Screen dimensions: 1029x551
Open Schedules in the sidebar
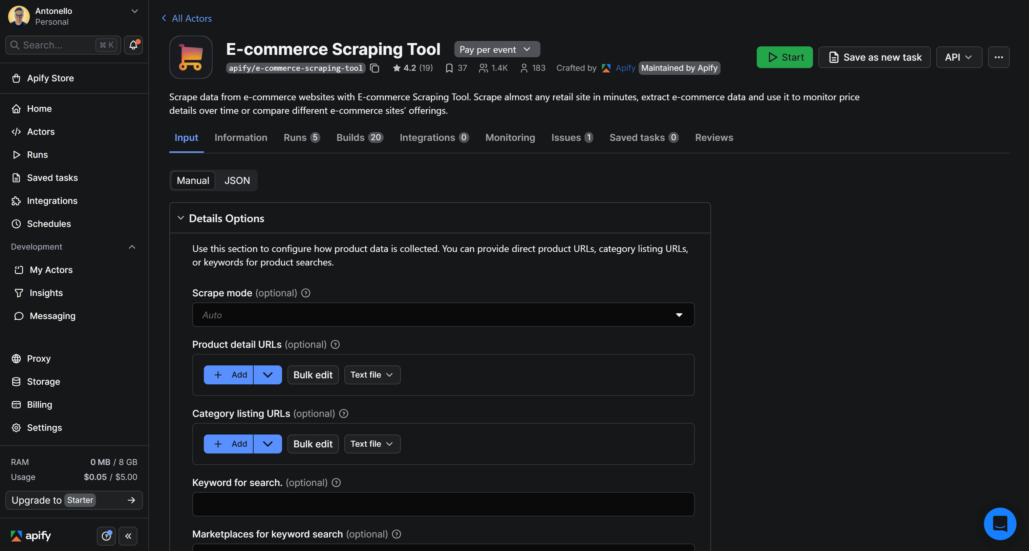(x=49, y=224)
